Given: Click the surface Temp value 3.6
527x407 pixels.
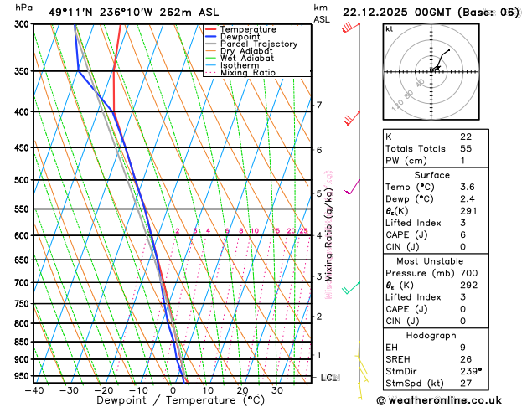Looking at the screenshot, I should [468, 187].
